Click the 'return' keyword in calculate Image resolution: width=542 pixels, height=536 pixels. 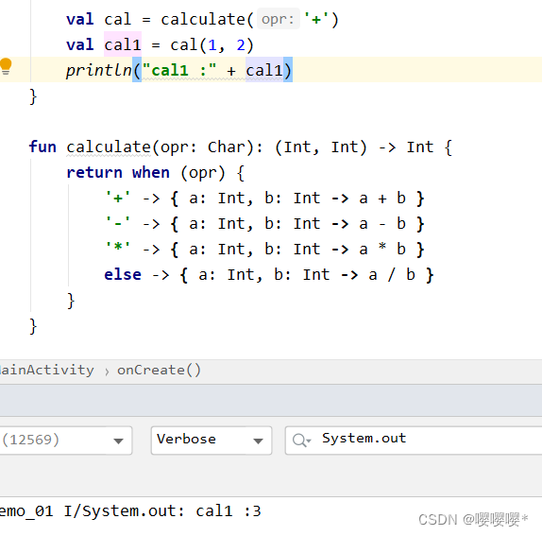94,173
